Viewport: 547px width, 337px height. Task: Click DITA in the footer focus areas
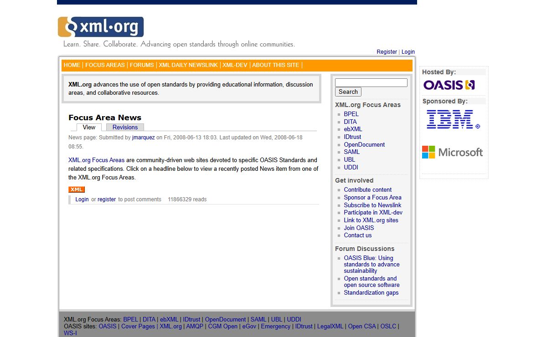149,320
